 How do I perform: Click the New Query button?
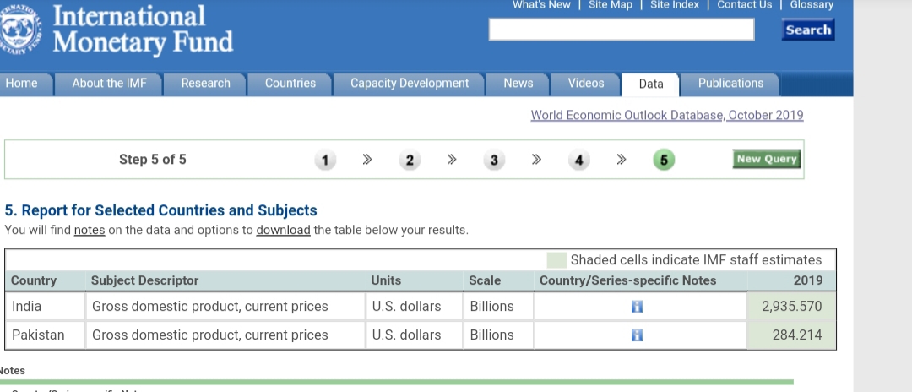pyautogui.click(x=766, y=159)
